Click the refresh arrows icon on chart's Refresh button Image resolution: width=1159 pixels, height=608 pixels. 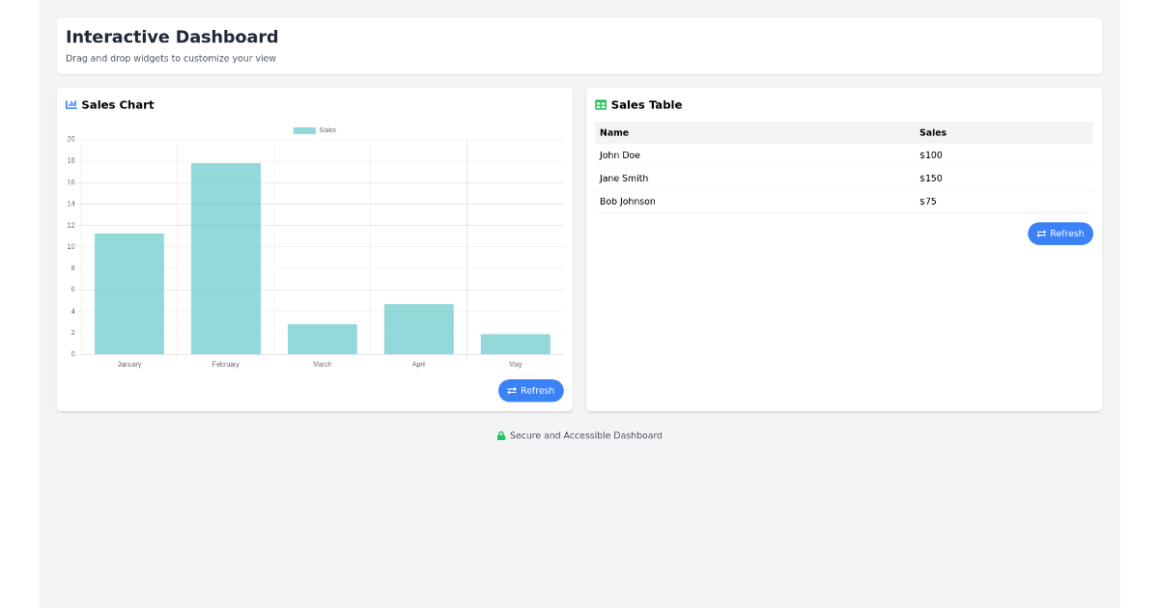[510, 391]
